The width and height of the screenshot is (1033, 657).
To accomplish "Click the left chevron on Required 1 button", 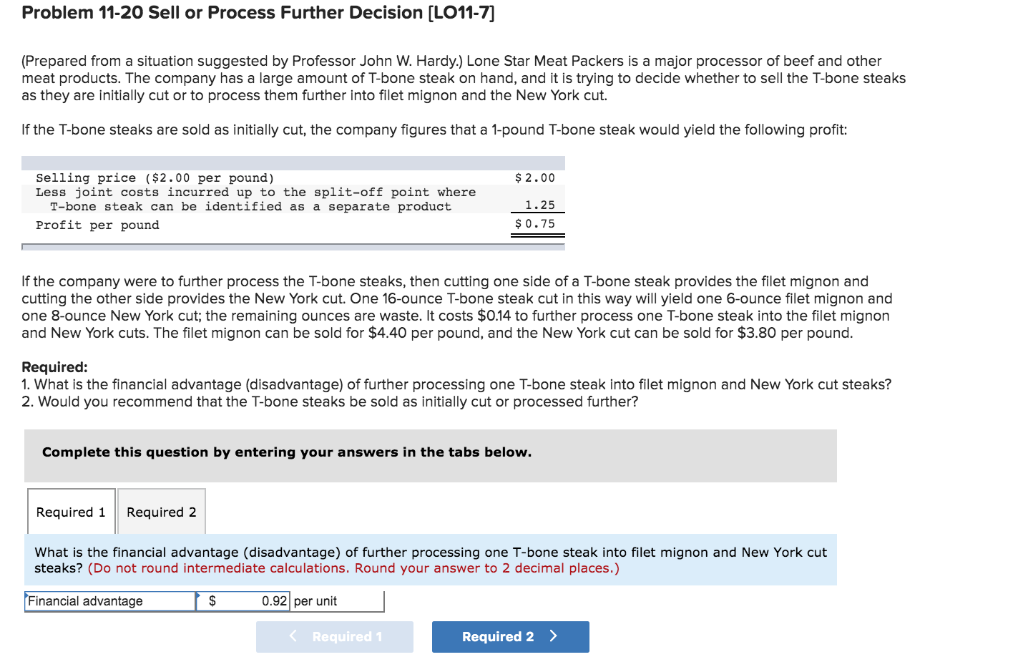I will click(x=293, y=636).
